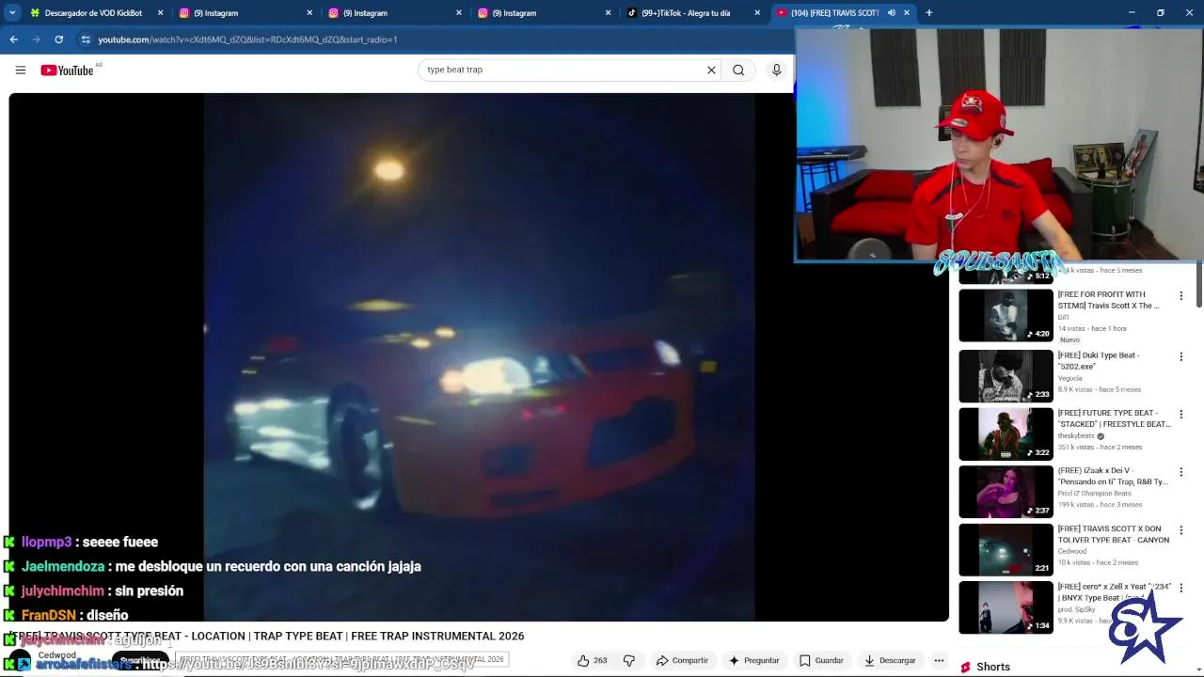Click the Guardar save button
1204x677 pixels.
(820, 660)
